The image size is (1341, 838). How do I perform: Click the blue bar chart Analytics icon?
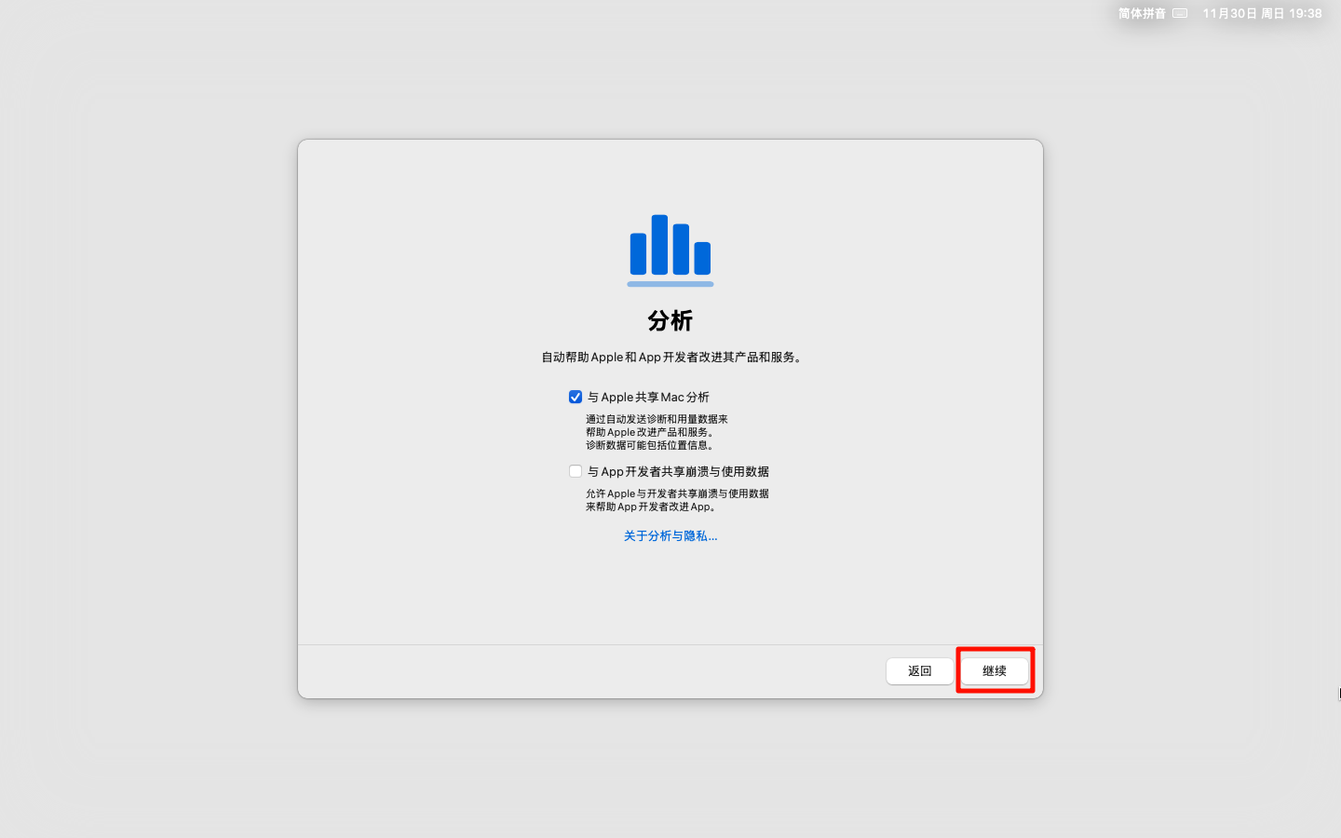(670, 250)
